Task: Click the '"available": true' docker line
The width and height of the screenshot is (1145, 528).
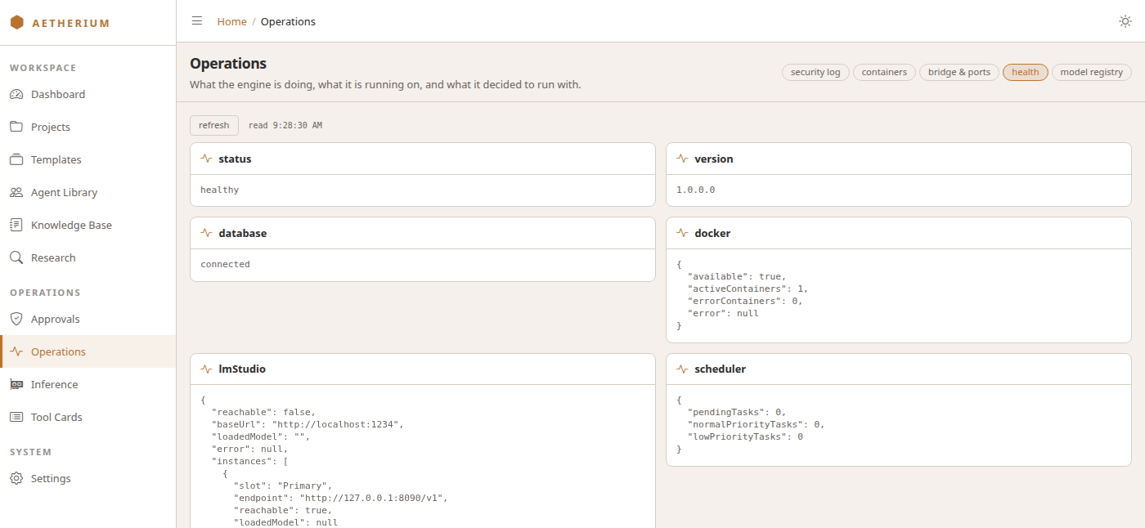Action: coord(737,276)
